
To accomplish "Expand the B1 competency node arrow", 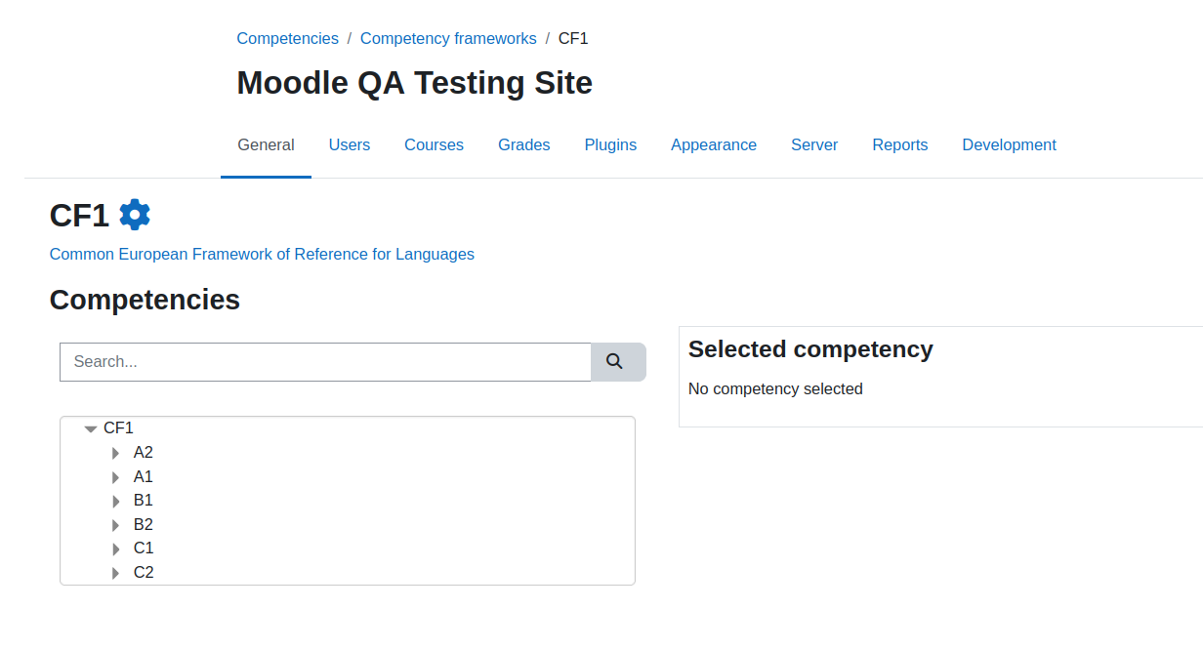I will pos(116,501).
